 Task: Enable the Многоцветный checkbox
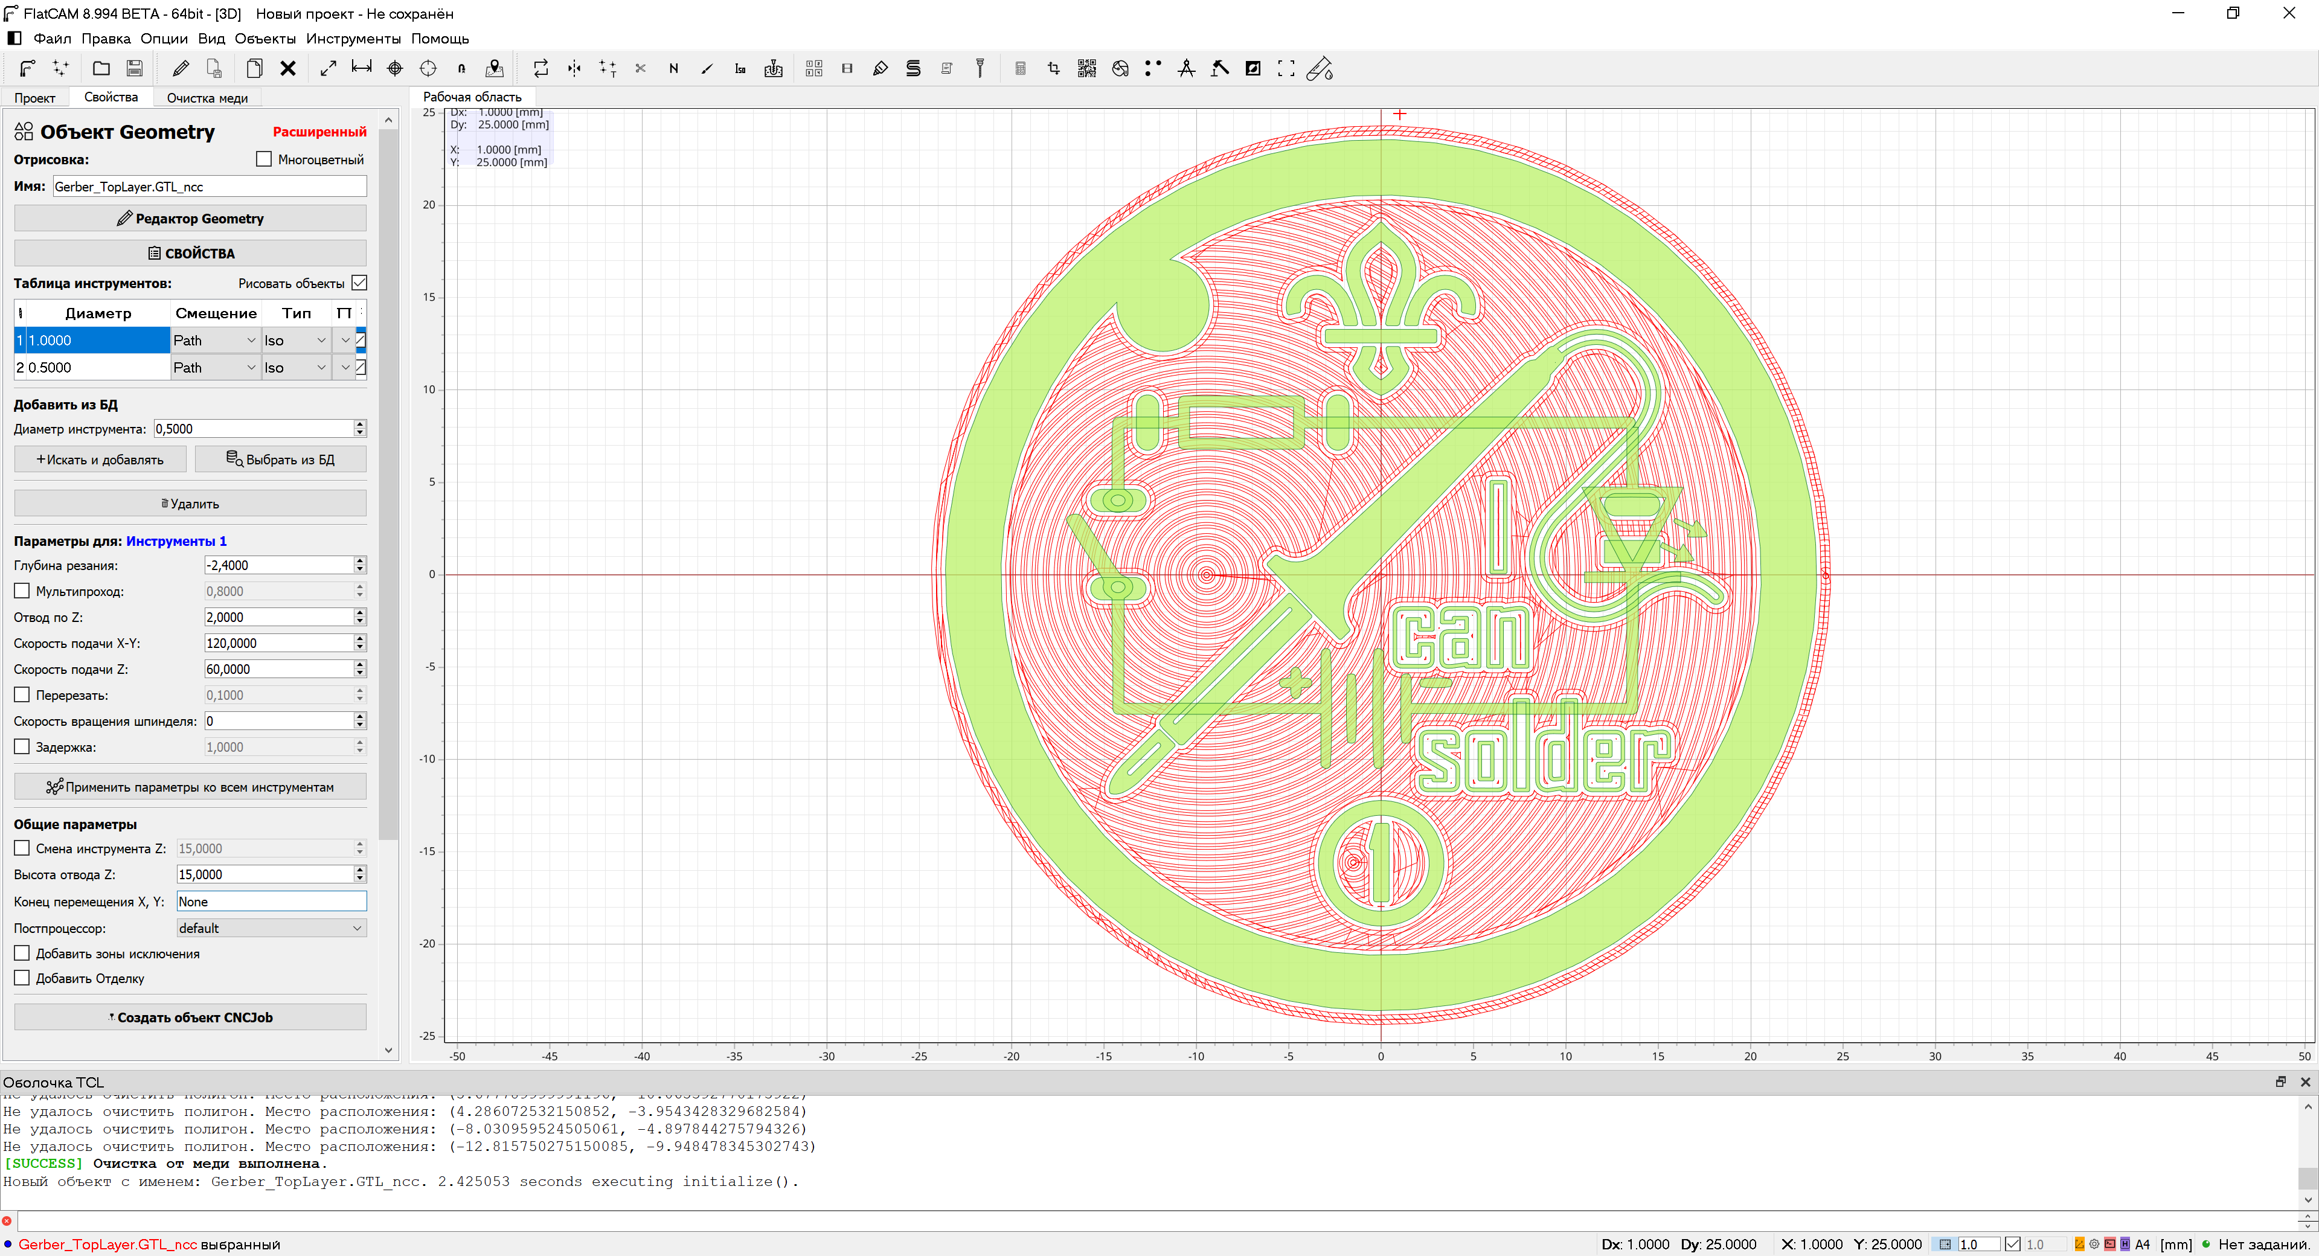pos(264,159)
